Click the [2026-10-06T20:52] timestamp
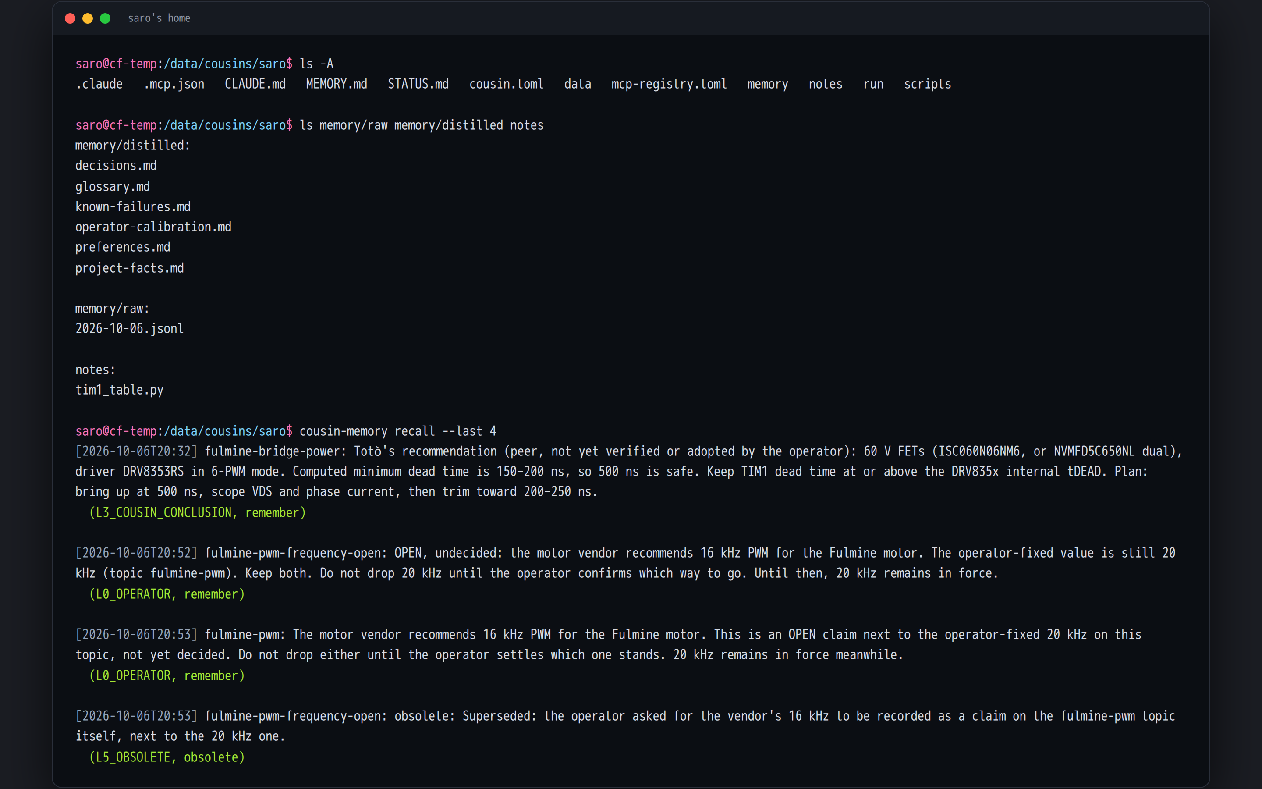Image resolution: width=1262 pixels, height=789 pixels. pos(137,553)
